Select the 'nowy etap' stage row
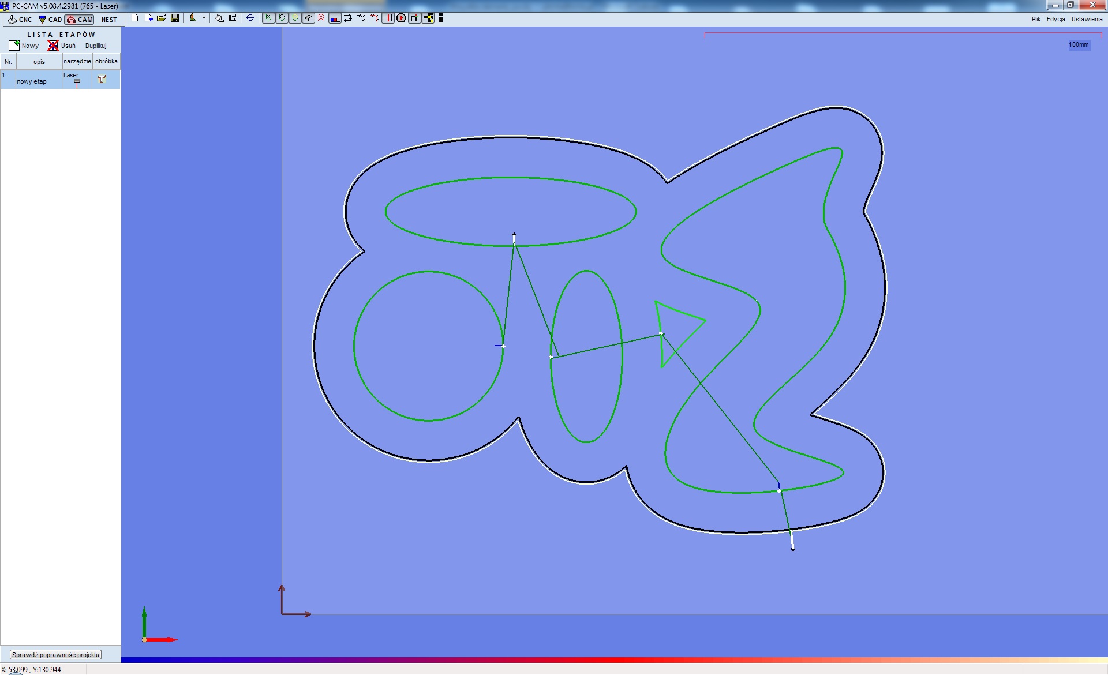Image resolution: width=1108 pixels, height=675 pixels. (61, 80)
